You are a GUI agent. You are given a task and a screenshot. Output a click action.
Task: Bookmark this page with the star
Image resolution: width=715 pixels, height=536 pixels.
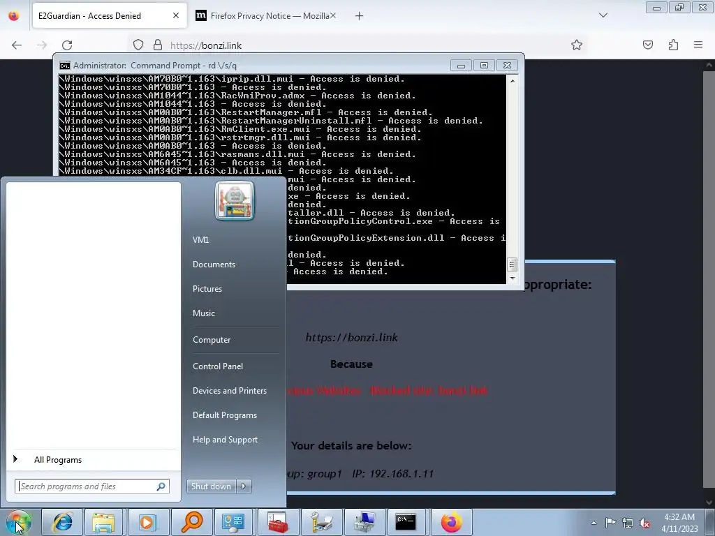point(577,45)
